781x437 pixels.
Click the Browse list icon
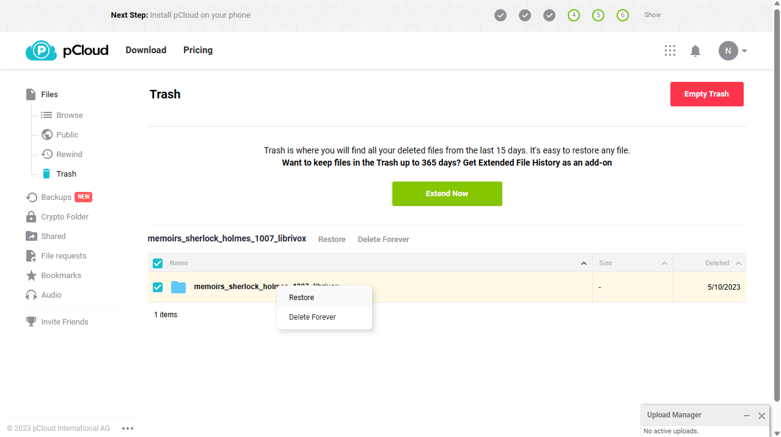pyautogui.click(x=46, y=115)
